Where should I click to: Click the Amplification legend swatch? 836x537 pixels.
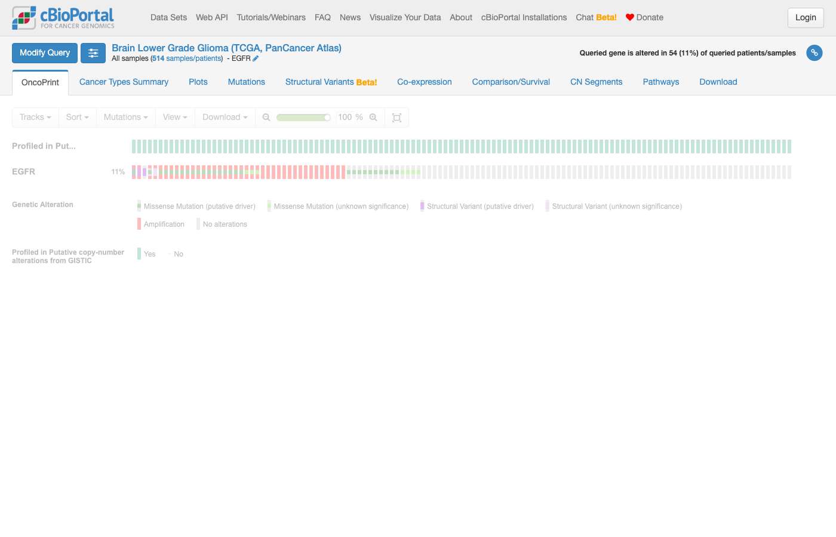point(139,224)
